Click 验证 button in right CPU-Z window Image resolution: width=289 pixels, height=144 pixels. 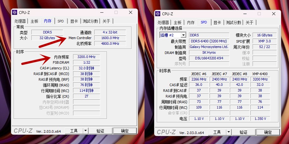coord(244,132)
